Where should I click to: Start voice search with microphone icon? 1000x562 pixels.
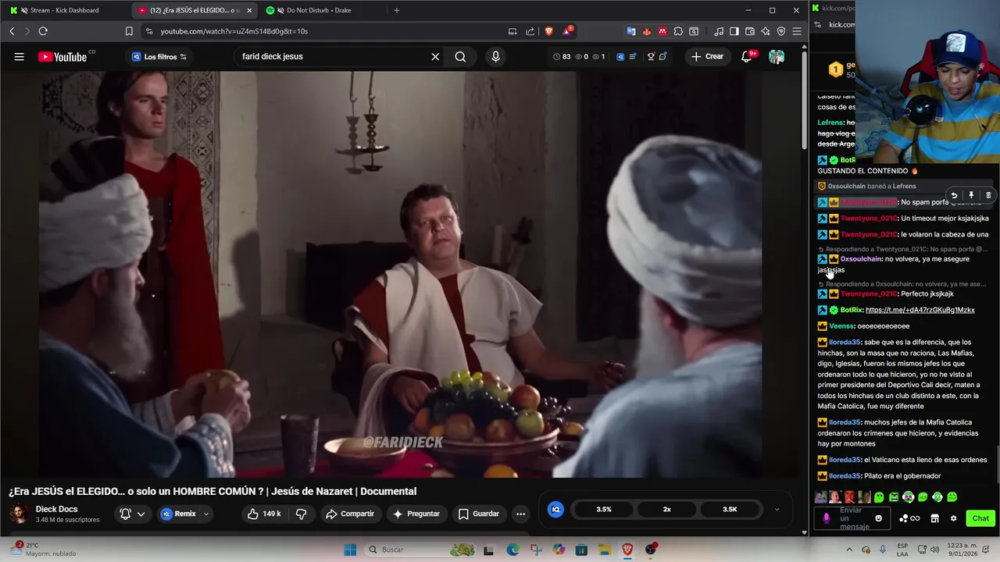[495, 56]
